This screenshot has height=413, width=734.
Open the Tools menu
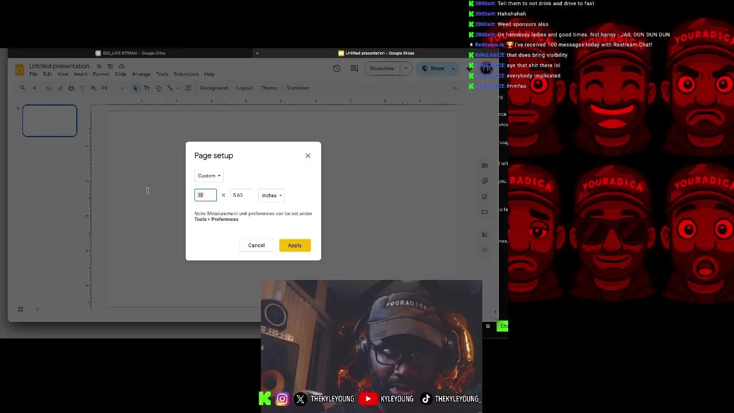point(162,74)
